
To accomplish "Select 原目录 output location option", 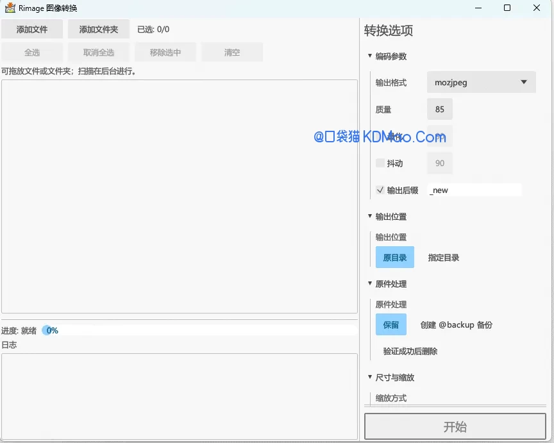I will pos(394,257).
